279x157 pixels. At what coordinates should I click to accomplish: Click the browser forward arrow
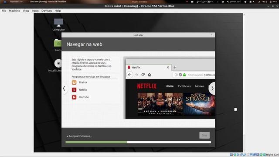(x=136, y=75)
